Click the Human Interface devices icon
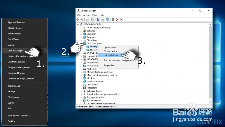 85,56
